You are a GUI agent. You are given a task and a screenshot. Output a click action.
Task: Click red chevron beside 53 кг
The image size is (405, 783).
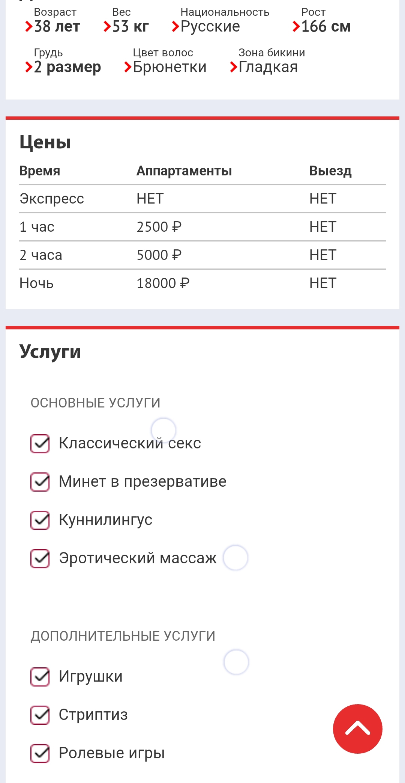tap(107, 27)
